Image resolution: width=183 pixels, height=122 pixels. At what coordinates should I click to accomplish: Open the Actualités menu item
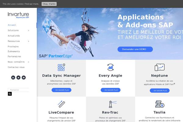14,36
